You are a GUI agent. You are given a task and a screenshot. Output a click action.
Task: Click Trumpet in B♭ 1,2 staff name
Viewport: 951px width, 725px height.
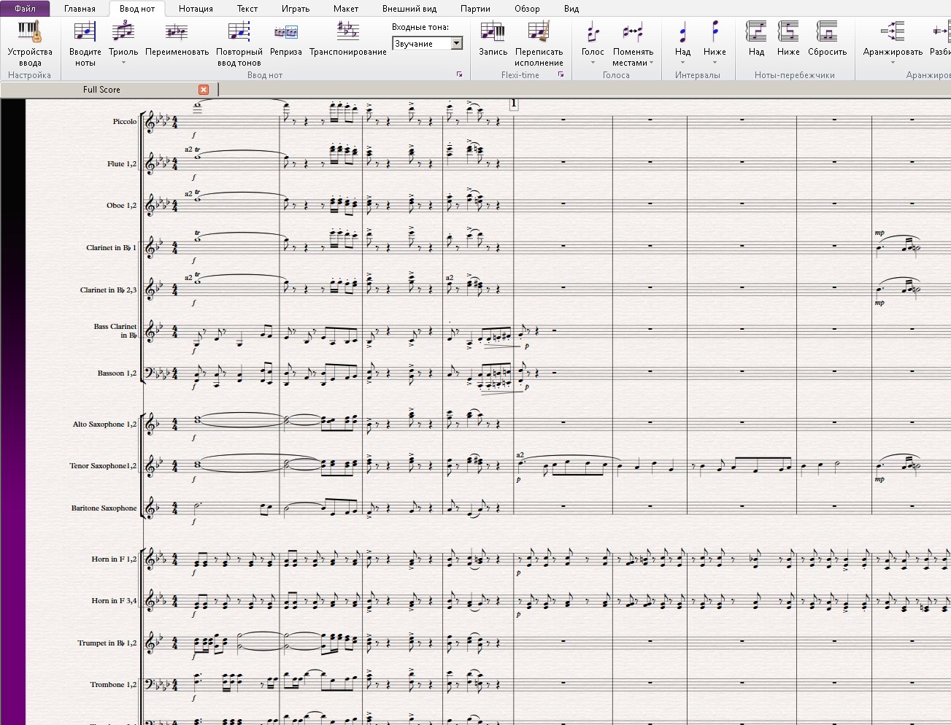[107, 643]
